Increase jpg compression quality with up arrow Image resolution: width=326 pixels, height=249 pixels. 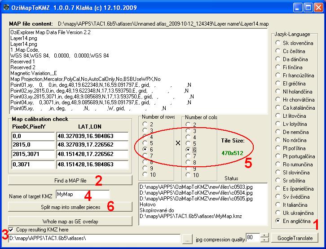264,236
